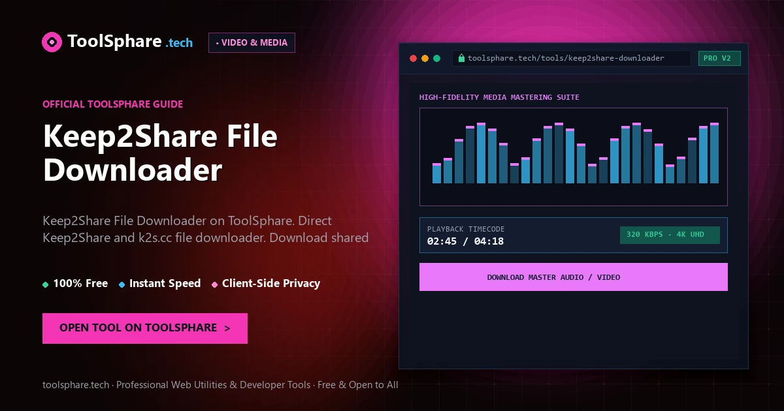Select the VIDEO & MEDIA category tag
The height and width of the screenshot is (411, 784).
252,42
